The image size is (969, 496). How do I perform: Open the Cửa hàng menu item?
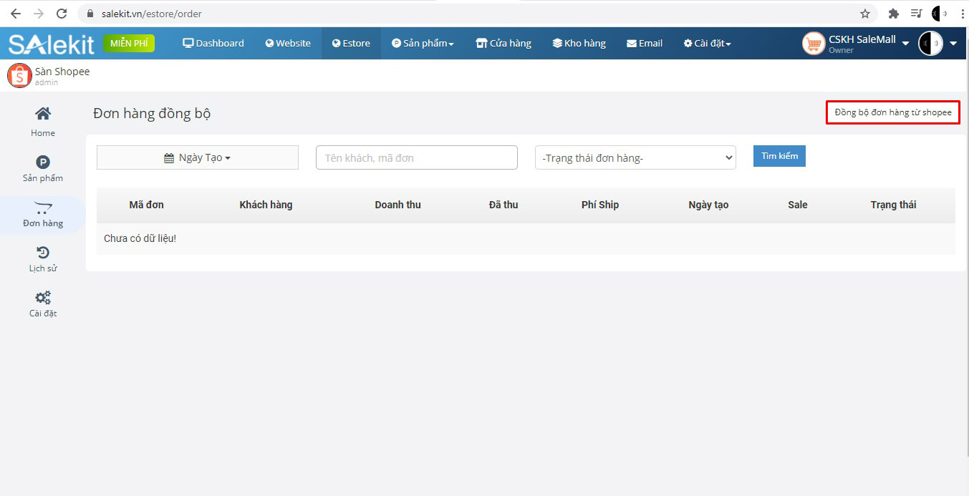pos(503,44)
